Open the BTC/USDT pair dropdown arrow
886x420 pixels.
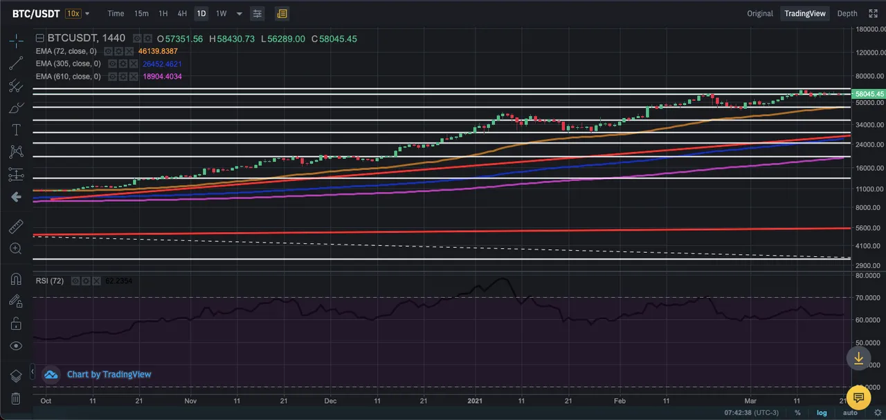coord(87,13)
